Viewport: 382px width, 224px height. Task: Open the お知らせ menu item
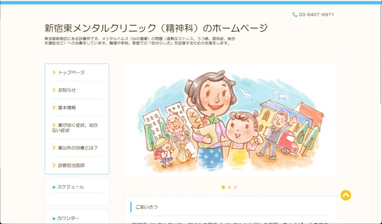pos(77,90)
